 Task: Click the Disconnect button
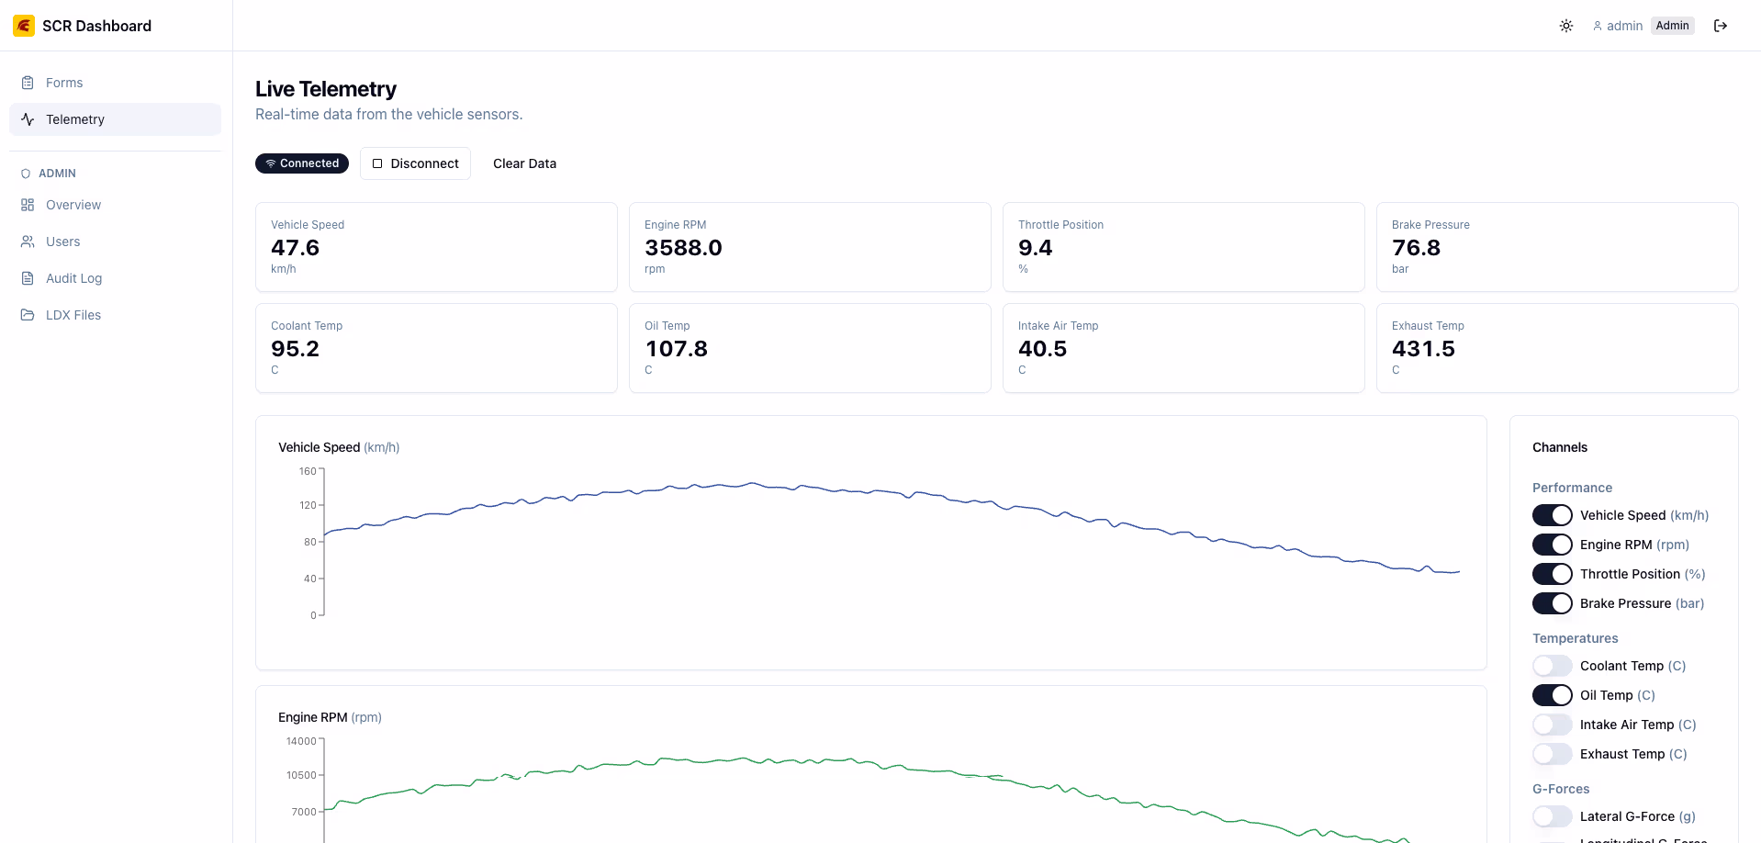pos(415,163)
